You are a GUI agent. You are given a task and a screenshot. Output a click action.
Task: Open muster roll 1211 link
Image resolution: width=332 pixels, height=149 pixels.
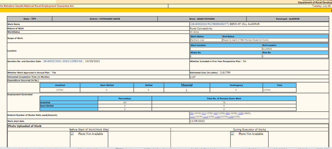192,117
